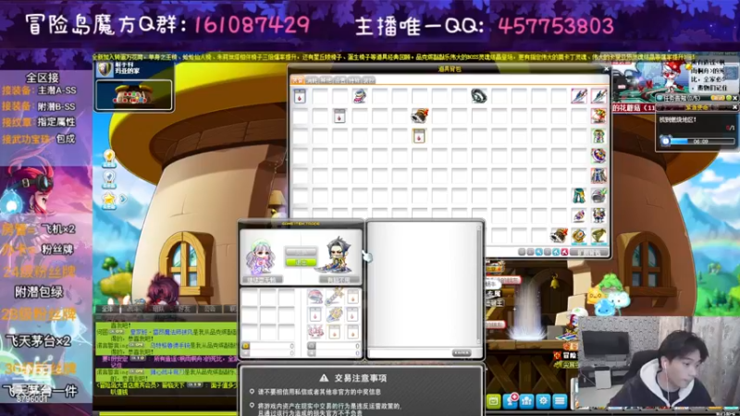
Task: Click the left player's name label in trade
Action: (x=262, y=280)
